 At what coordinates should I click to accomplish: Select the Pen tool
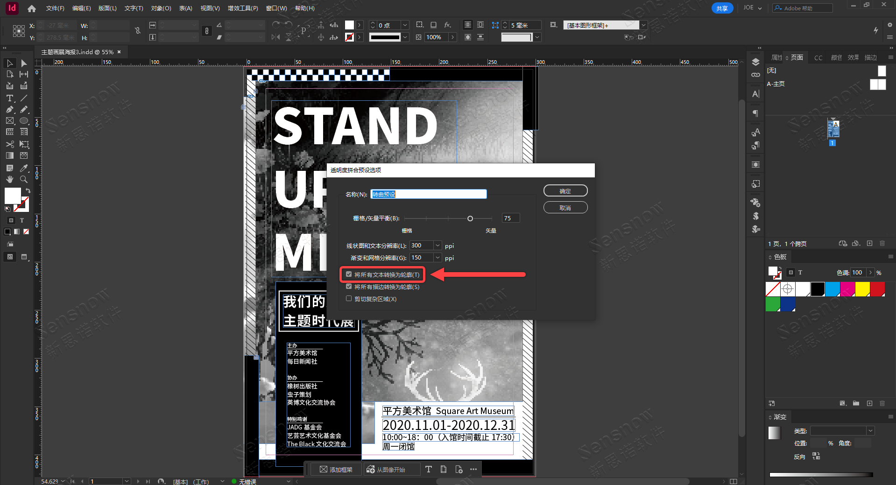click(x=9, y=109)
